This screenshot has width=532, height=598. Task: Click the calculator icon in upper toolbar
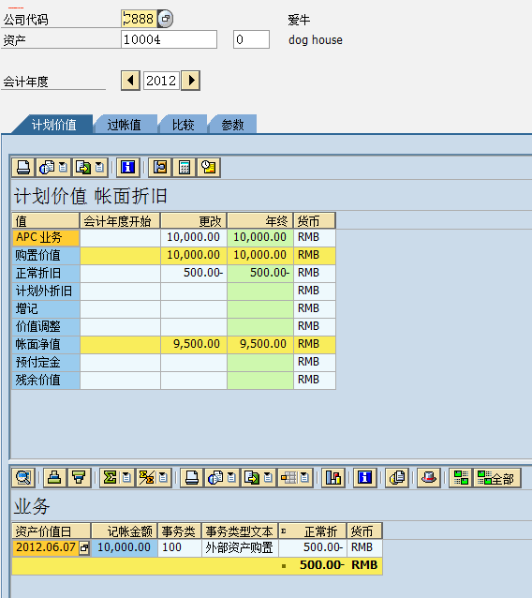coord(185,168)
